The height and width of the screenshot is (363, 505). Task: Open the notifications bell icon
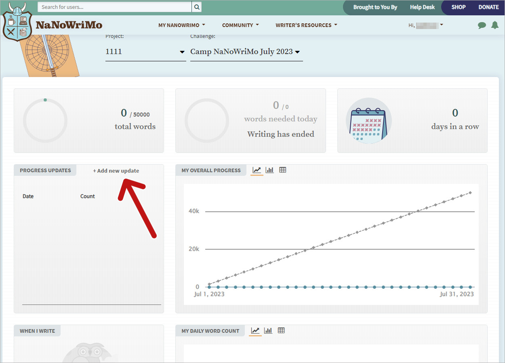494,25
